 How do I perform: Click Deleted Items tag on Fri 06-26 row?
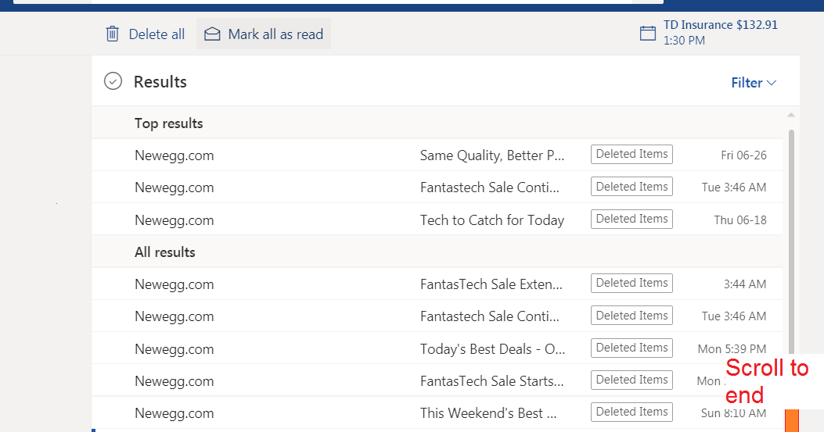pos(631,155)
